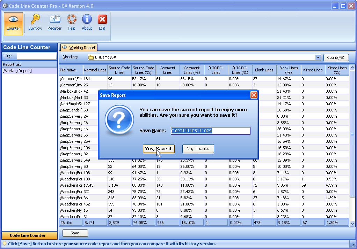Select the \Weather\My file row
Screen dimensions: 357x249
(x=204, y=210)
